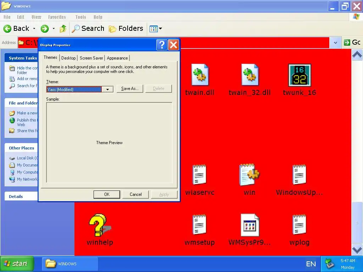Image resolution: width=363 pixels, height=272 pixels.
Task: Click the green Forward arrow icon
Action: coord(45,29)
